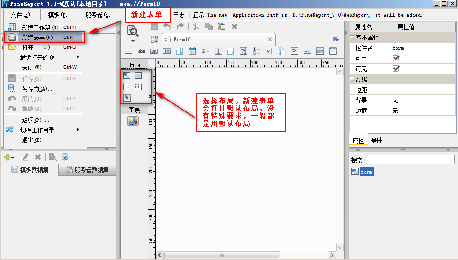Select the radio group widget icon
458x260 pixels.
[256, 51]
